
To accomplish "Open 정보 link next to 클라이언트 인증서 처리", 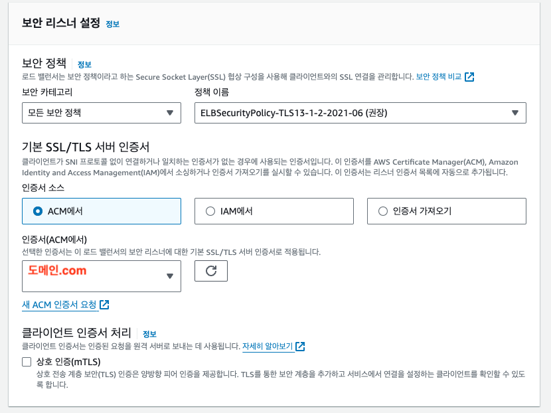I will click(x=149, y=334).
